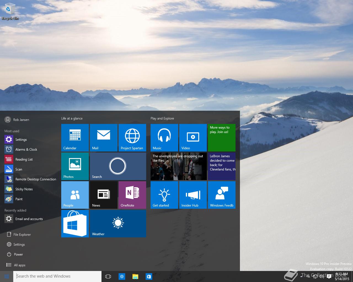This screenshot has height=282, width=353.
Task: Open the Video tile
Action: click(x=193, y=138)
